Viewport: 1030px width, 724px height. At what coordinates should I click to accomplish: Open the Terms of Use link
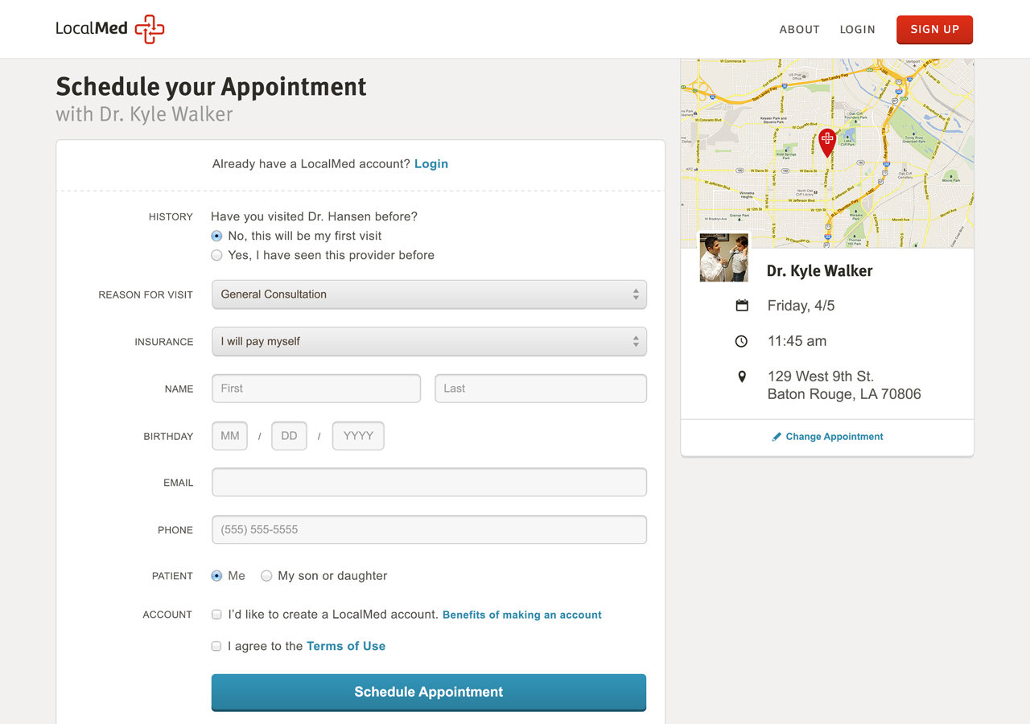[x=346, y=646]
